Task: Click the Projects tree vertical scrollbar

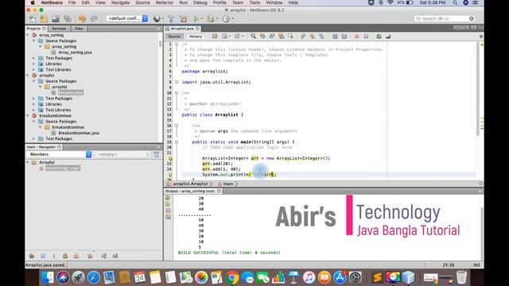Action: (x=160, y=44)
